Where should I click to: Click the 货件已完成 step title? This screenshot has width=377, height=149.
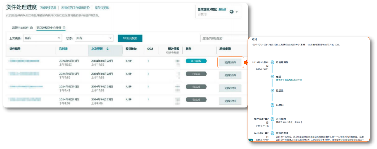[x=282, y=133]
